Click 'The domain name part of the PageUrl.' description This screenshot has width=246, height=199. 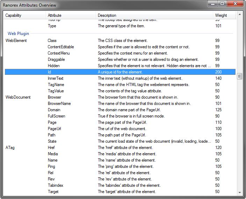point(129,110)
